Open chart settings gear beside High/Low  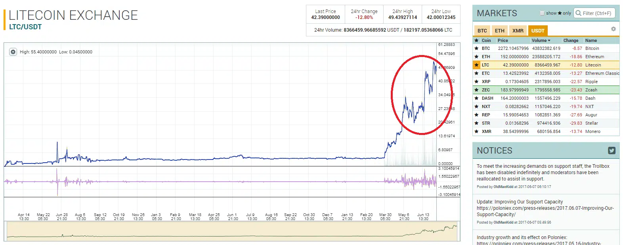coord(13,52)
